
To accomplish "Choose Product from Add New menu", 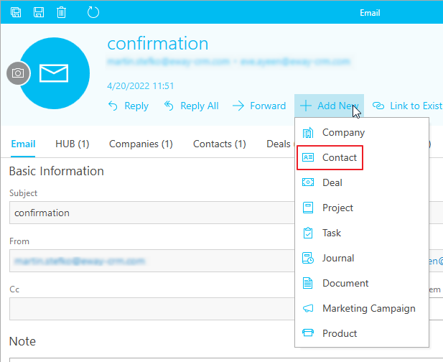I will [362, 333].
